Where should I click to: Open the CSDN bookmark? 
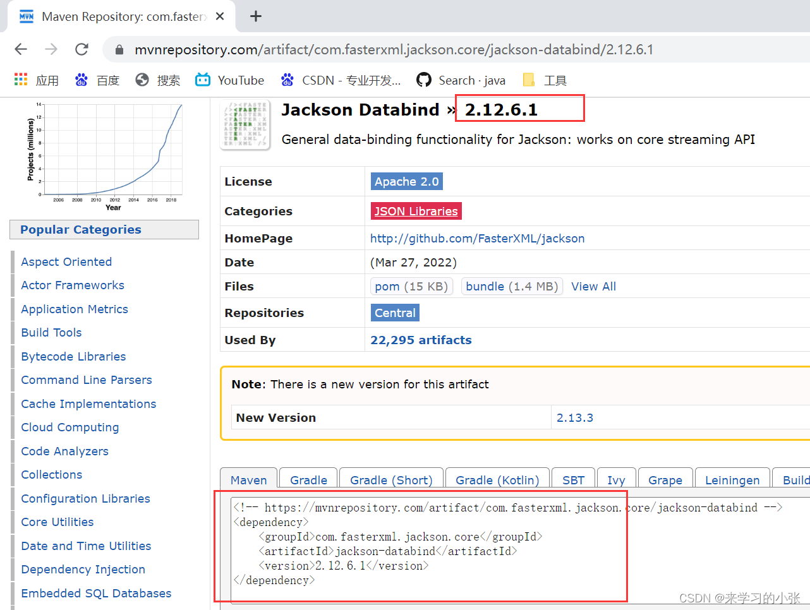coord(341,80)
